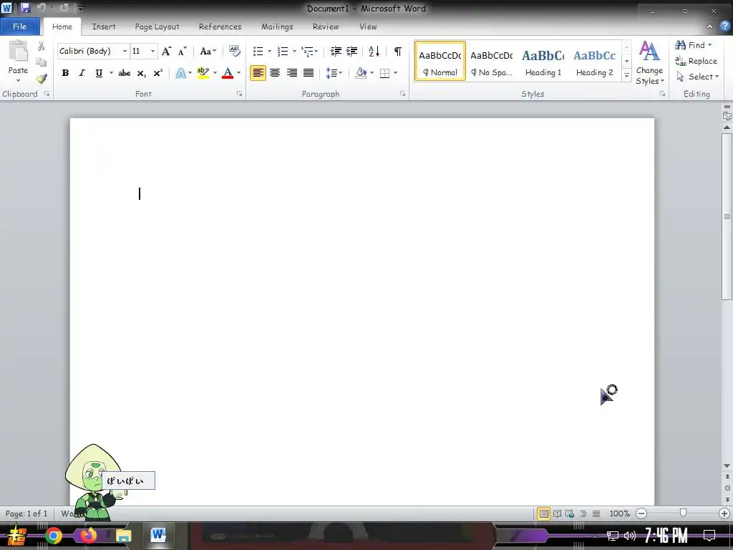Increase paragraph indent

click(x=352, y=51)
